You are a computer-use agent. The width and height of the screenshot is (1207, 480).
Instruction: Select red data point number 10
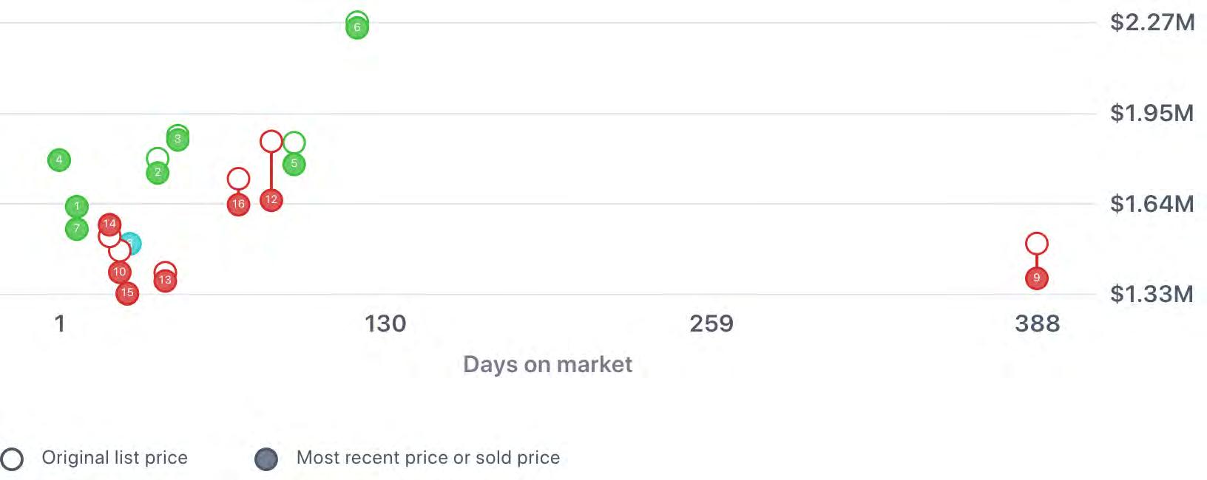pyautogui.click(x=120, y=272)
